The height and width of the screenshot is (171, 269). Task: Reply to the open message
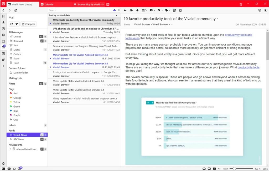(x=125, y=10)
